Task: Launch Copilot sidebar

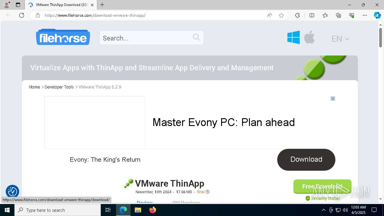Action: pyautogui.click(x=377, y=15)
